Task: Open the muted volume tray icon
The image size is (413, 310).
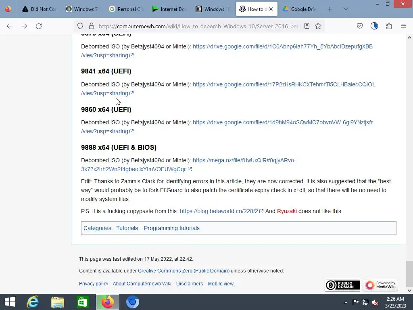Action: click(375, 302)
